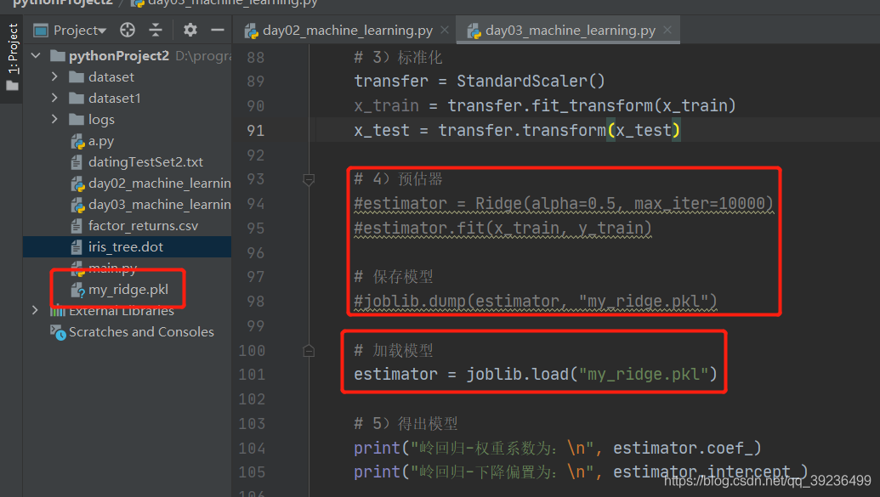The image size is (880, 497).
Task: Collapse the pythonProject2 root folder
Action: pyautogui.click(x=37, y=55)
